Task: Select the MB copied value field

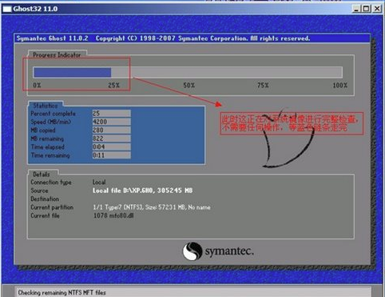Action: (x=112, y=130)
